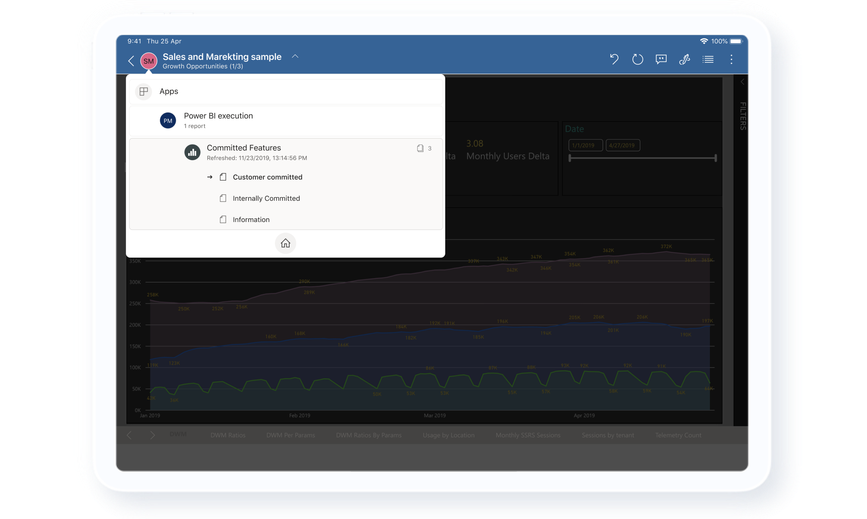Tap the PM app avatar icon
The height and width of the screenshot is (519, 867).
tap(168, 120)
